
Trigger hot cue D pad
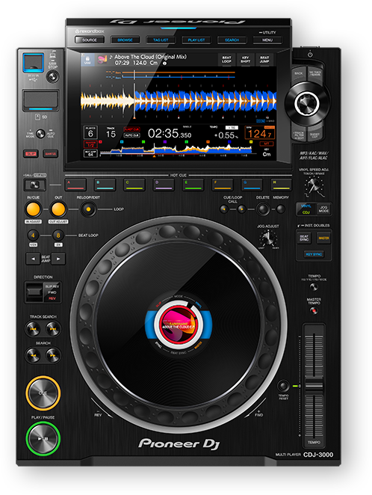(164, 185)
